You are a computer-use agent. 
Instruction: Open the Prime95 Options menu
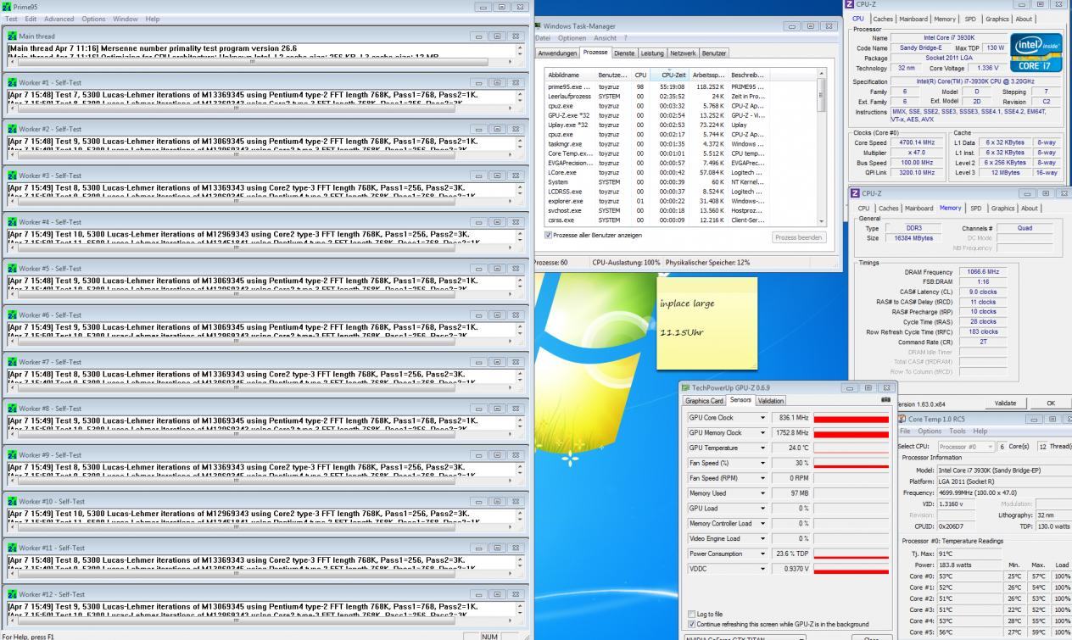tap(93, 19)
